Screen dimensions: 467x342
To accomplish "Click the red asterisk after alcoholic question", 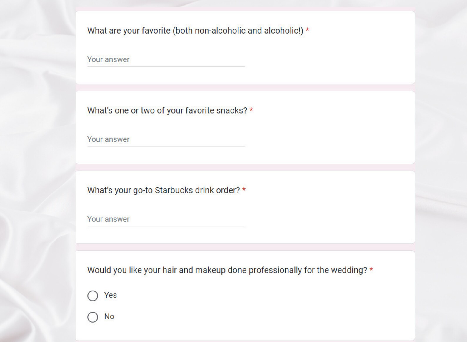I will point(307,30).
